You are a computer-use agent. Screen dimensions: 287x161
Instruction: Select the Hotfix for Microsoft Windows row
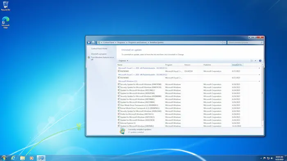click(189, 114)
